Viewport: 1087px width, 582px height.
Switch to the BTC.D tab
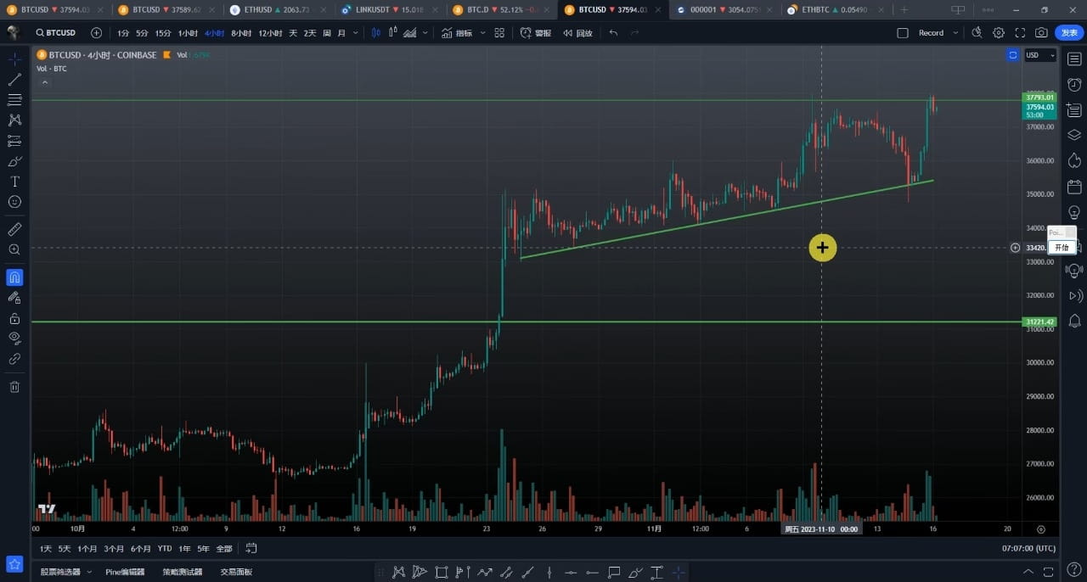point(500,9)
